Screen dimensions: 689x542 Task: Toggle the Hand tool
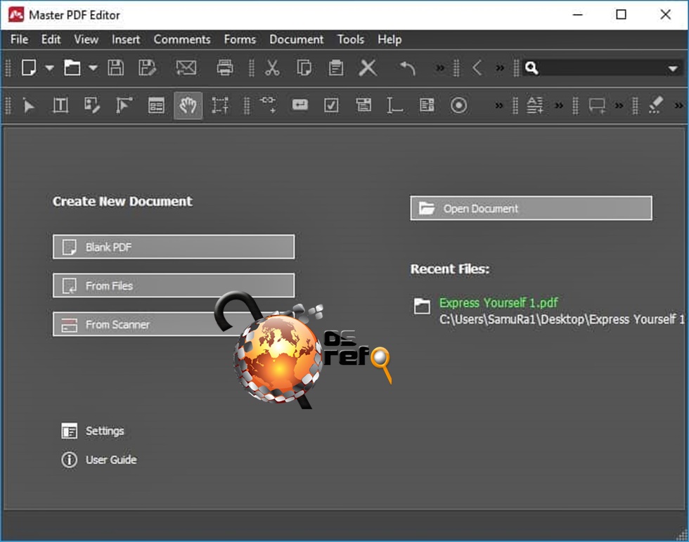click(x=188, y=105)
